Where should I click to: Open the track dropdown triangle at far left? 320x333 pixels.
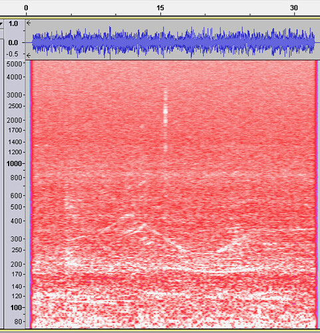point(1,23)
